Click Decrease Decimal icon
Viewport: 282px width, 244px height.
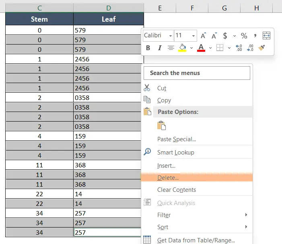pyautogui.click(x=250, y=48)
